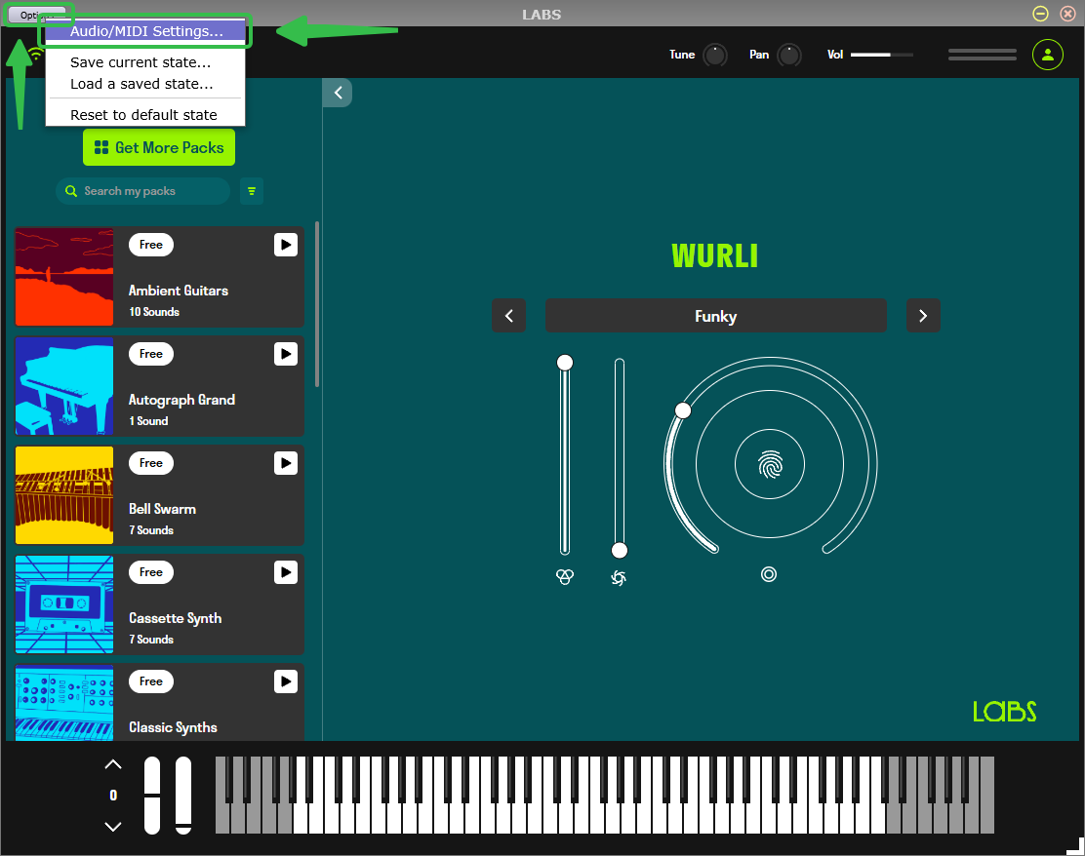The image size is (1085, 856).
Task: Click the pitch bend wheel
Action: 152,796
